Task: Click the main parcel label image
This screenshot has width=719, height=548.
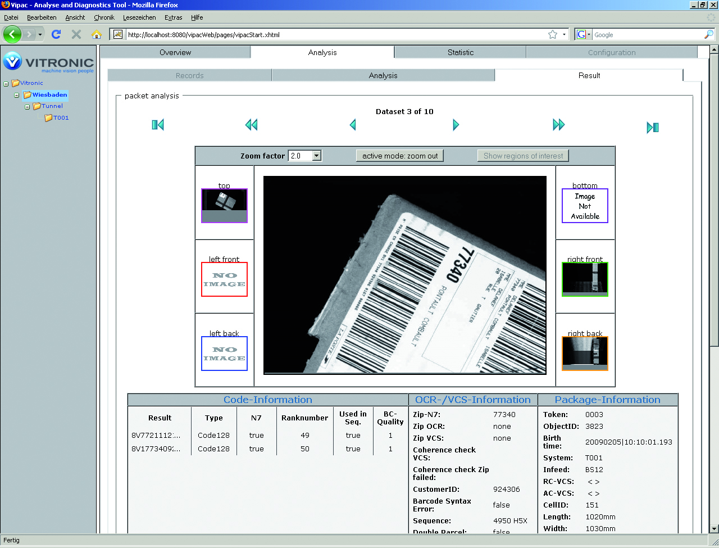Action: (x=405, y=275)
